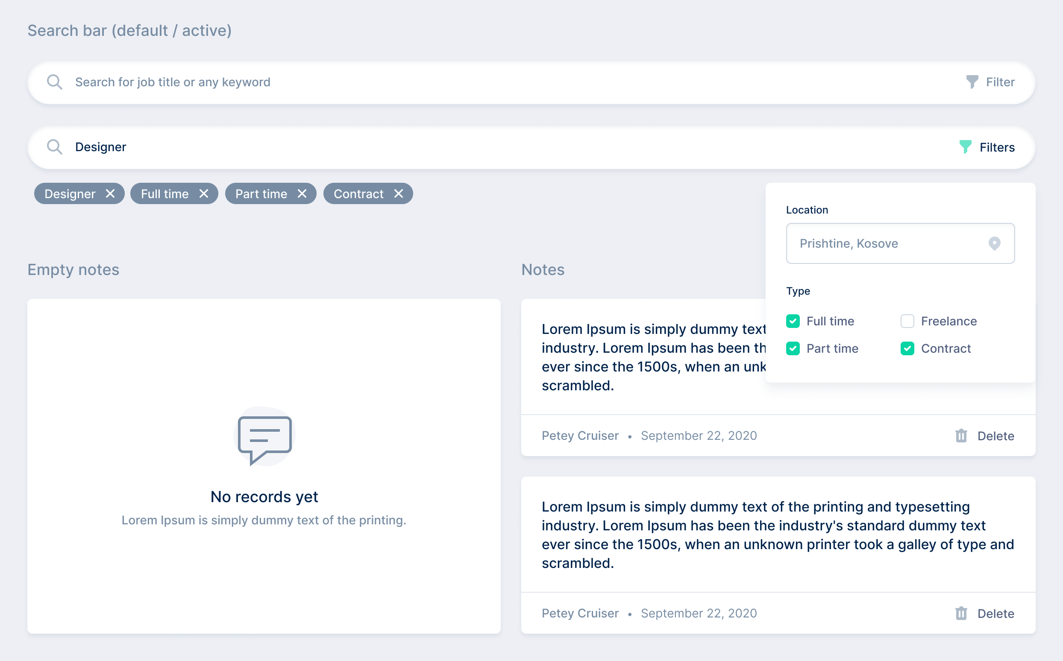Remove the Full time tag chip
This screenshot has width=1063, height=661.
pos(204,194)
